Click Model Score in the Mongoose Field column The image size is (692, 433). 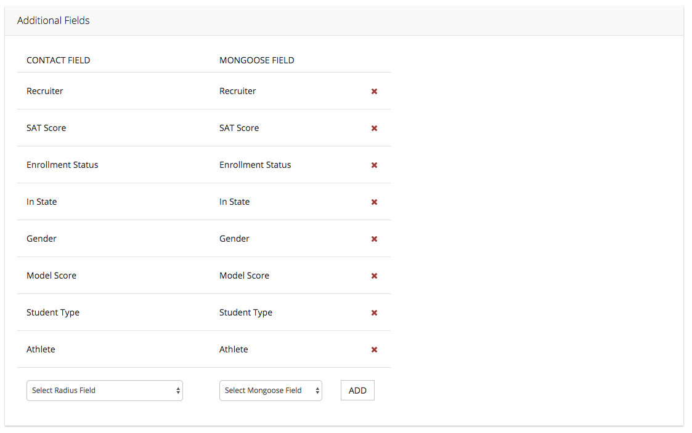point(244,276)
